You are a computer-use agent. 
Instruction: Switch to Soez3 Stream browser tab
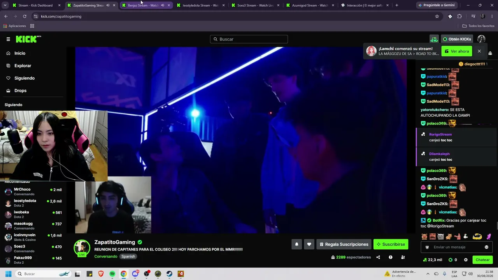(x=255, y=5)
